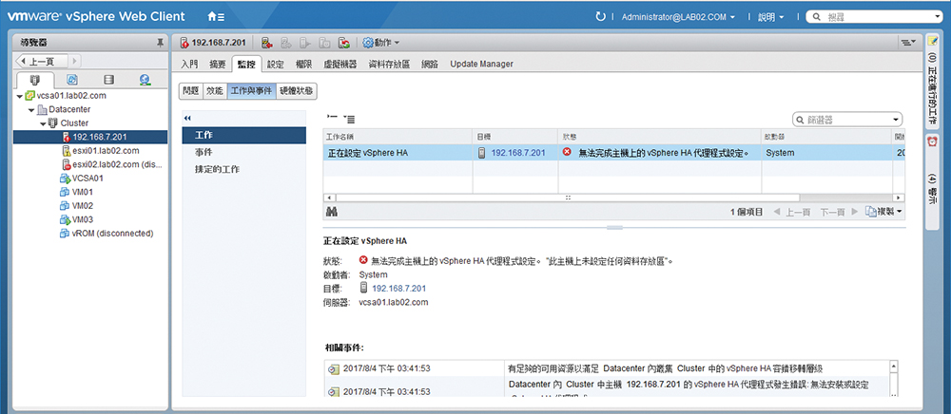Switch to the 設定 configure tab

pyautogui.click(x=276, y=64)
